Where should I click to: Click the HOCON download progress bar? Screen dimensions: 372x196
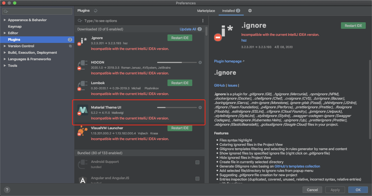coord(177,62)
